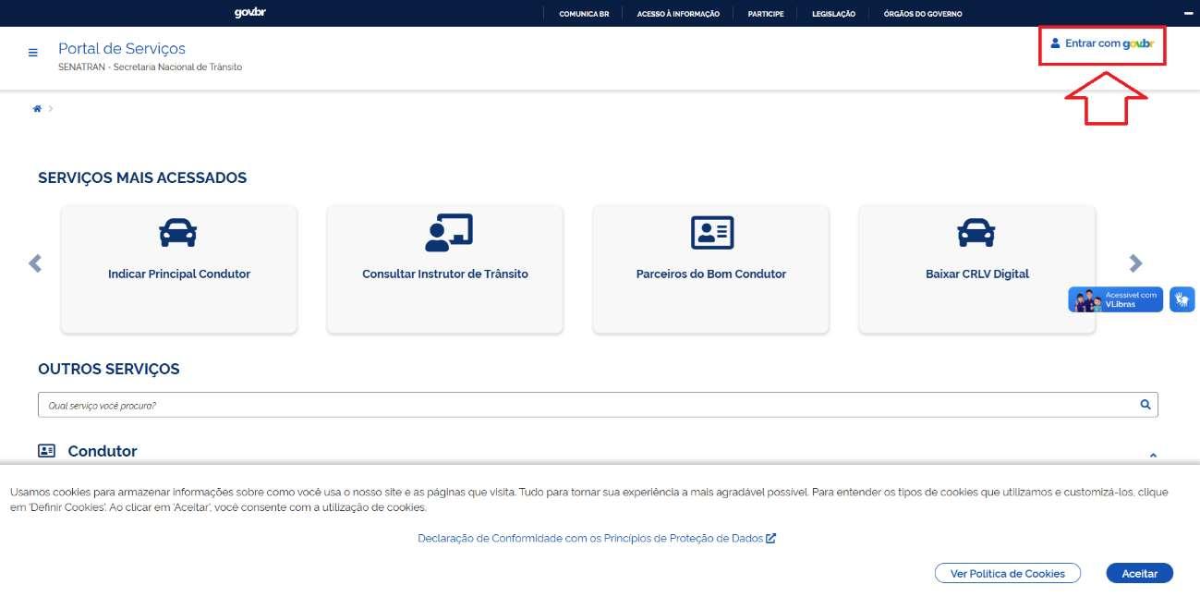Click the home breadcrumb icon
Viewport: 1200px width, 597px height.
(37, 107)
